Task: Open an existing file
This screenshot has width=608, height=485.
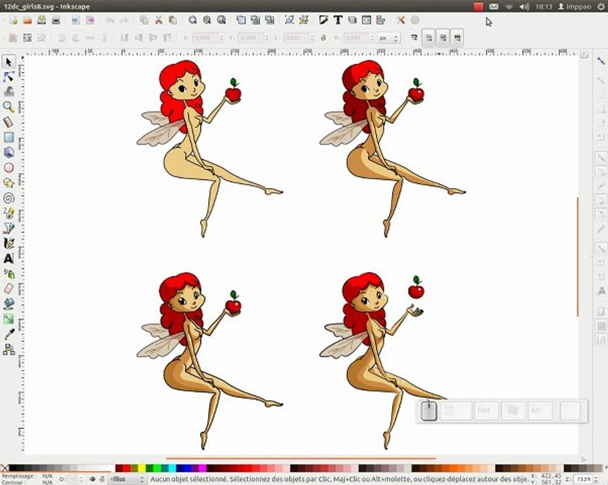Action: 27,20
